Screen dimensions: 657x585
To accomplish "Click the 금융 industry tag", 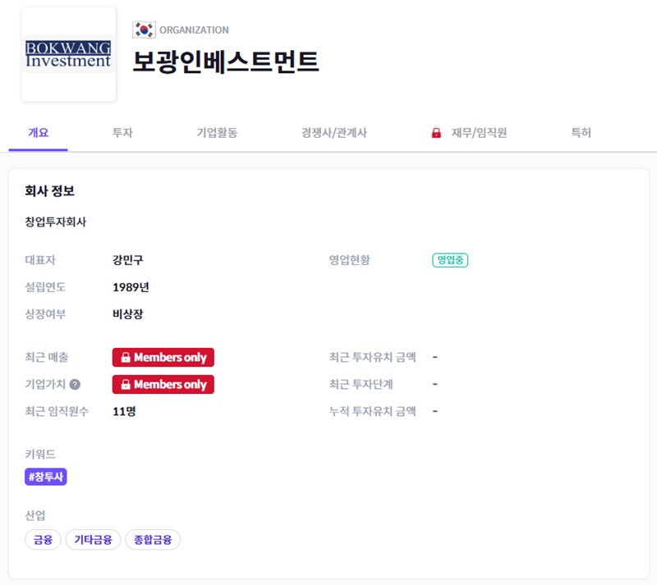I will (42, 539).
